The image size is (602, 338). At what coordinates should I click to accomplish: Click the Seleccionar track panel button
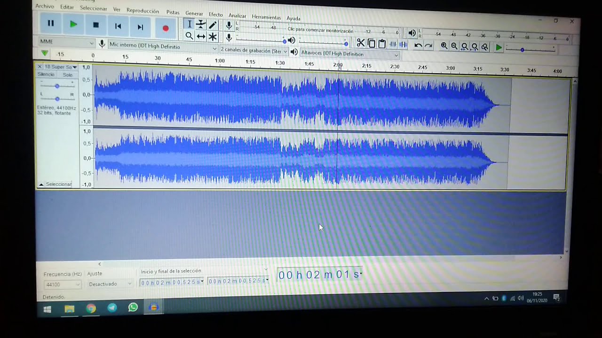pyautogui.click(x=56, y=184)
